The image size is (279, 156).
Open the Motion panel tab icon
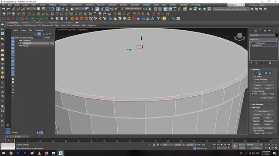(x=265, y=31)
